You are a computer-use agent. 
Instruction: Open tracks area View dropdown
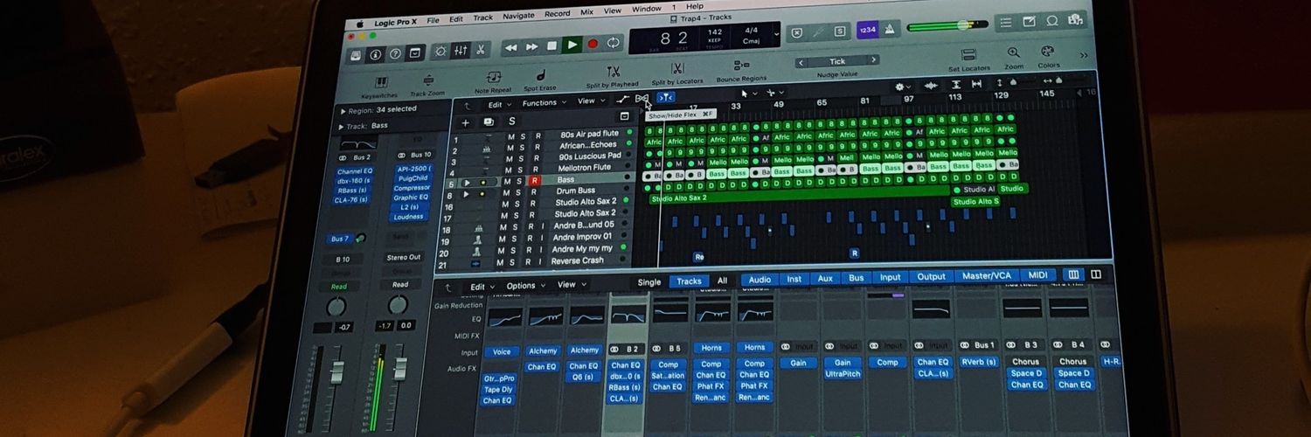[x=589, y=101]
